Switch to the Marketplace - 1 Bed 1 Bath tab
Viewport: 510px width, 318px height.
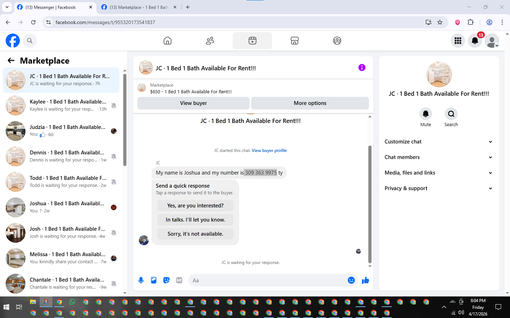coord(139,7)
